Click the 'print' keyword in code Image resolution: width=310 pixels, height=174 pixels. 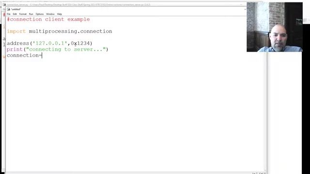(15, 49)
